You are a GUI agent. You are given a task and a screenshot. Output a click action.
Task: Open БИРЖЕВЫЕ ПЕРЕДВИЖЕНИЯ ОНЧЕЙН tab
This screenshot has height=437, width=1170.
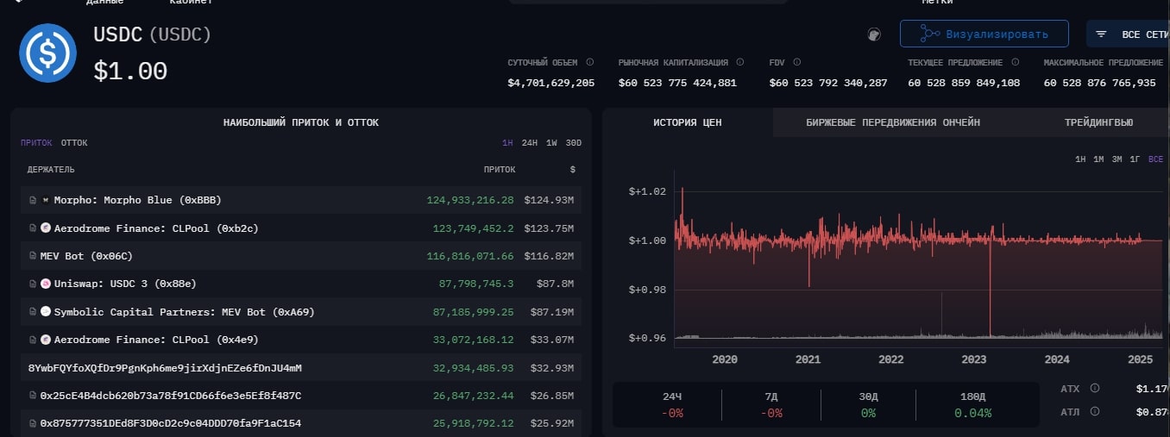(x=893, y=122)
